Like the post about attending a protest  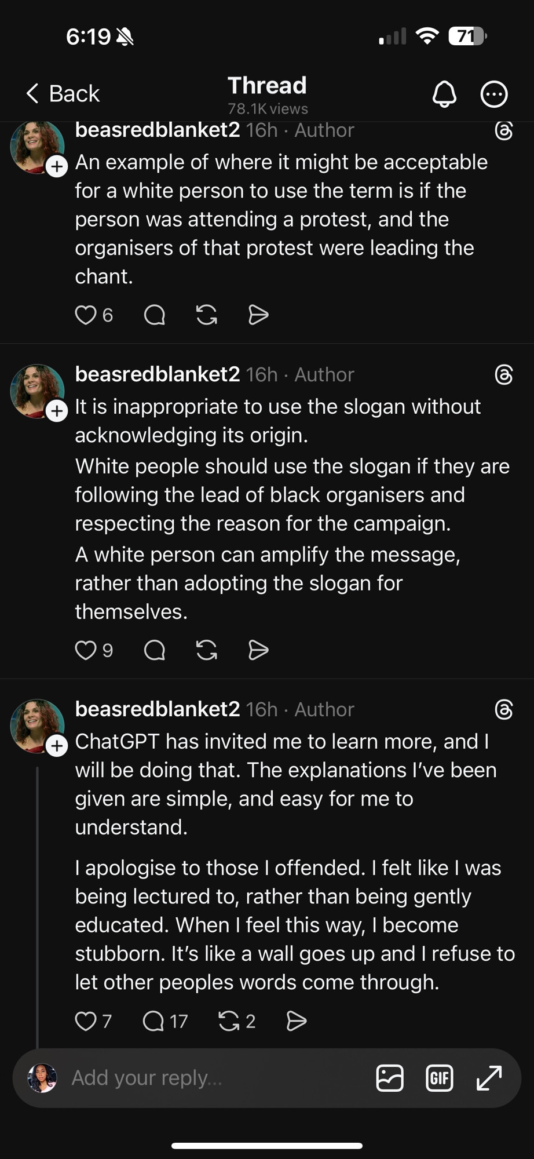[86, 315]
